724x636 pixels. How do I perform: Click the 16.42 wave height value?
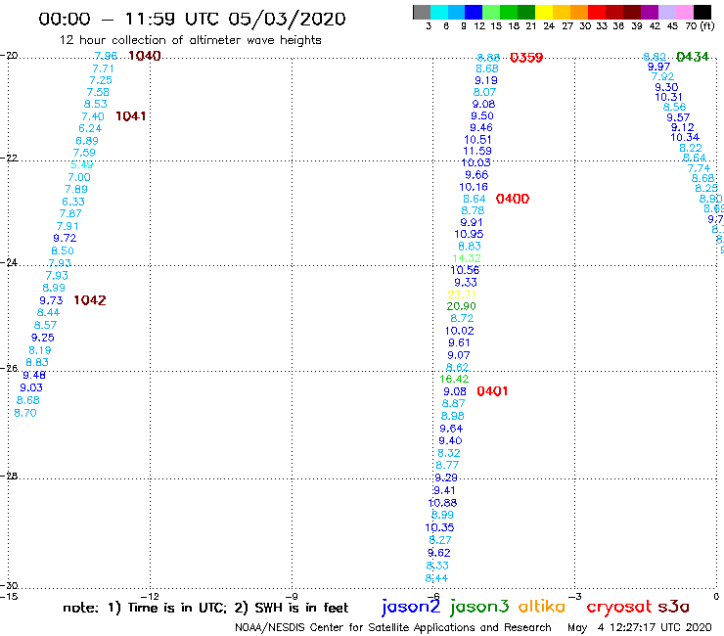pyautogui.click(x=454, y=380)
